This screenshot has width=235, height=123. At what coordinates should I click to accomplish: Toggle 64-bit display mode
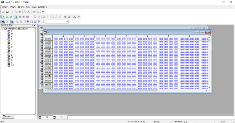pos(11,17)
